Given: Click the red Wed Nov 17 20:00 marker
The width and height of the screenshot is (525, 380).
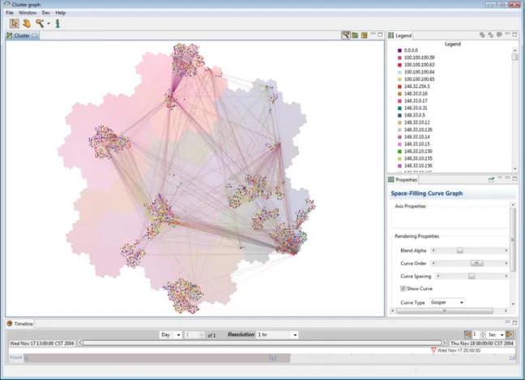Looking at the screenshot, I should pyautogui.click(x=433, y=350).
